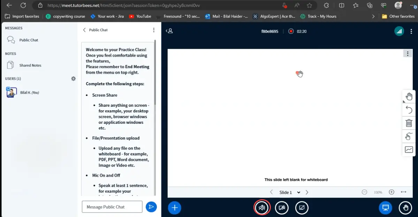418x217 pixels.
Task: Click the zoom in plus button
Action: (392, 192)
